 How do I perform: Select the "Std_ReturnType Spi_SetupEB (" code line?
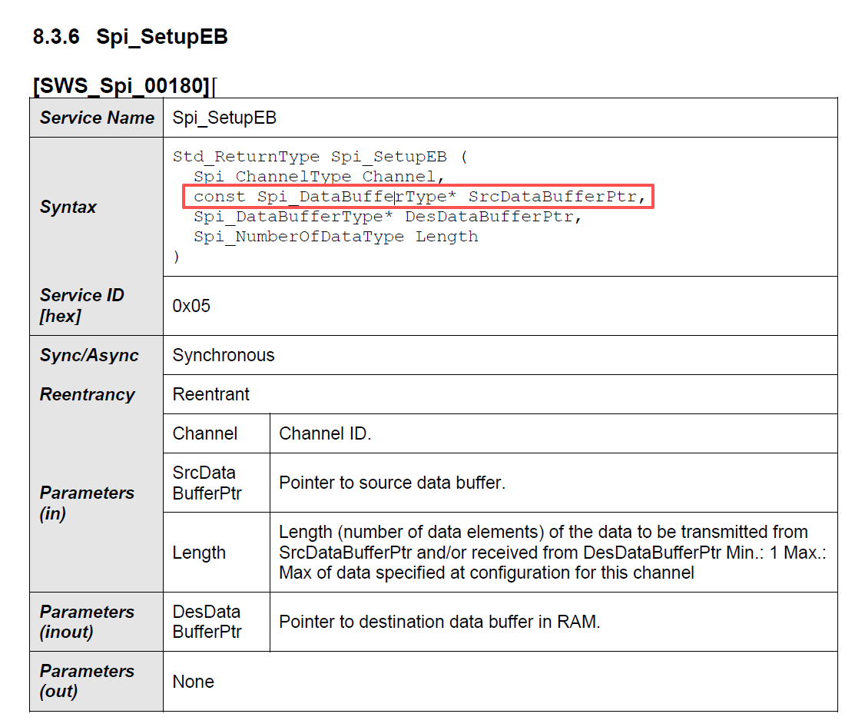[320, 157]
